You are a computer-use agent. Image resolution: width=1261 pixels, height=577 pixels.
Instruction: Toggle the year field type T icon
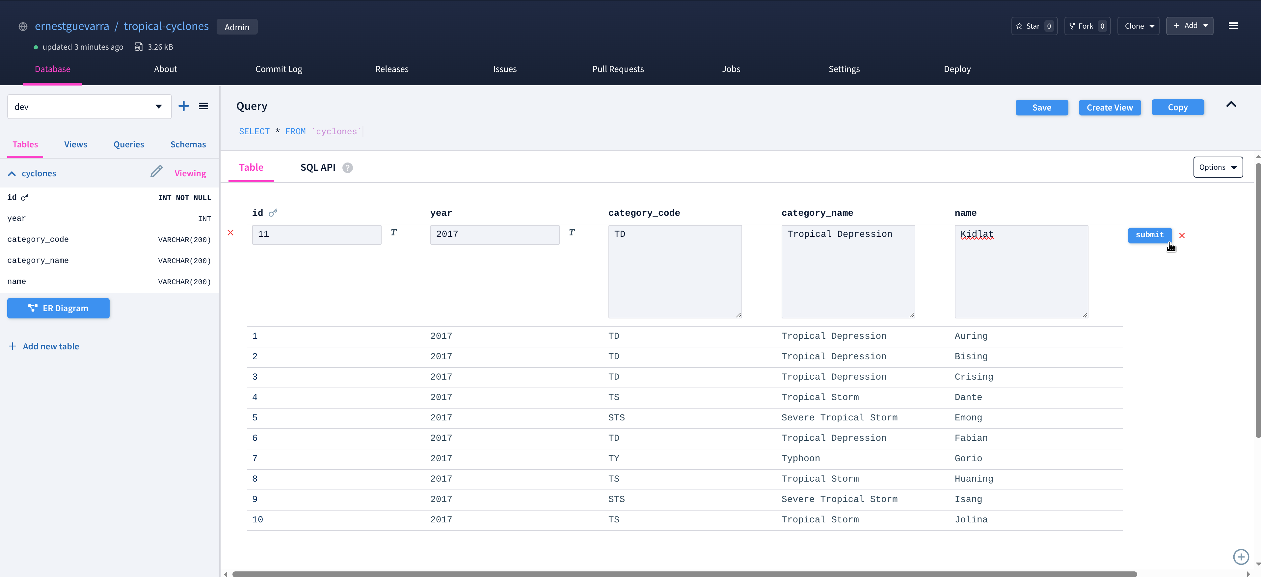[x=571, y=233]
